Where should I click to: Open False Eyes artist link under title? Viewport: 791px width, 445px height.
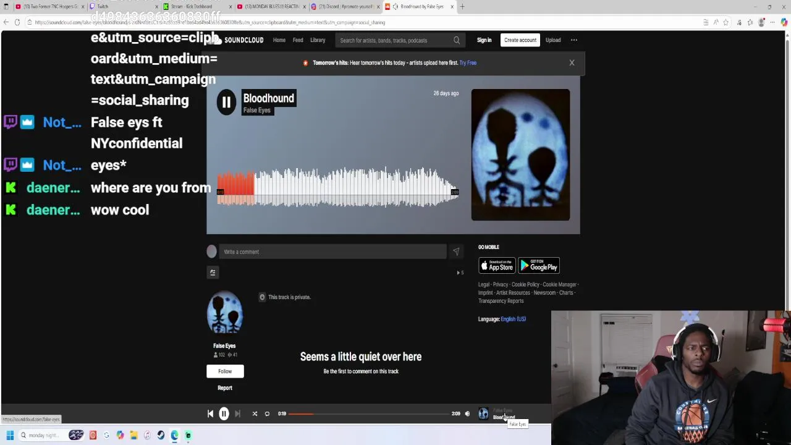pyautogui.click(x=256, y=110)
